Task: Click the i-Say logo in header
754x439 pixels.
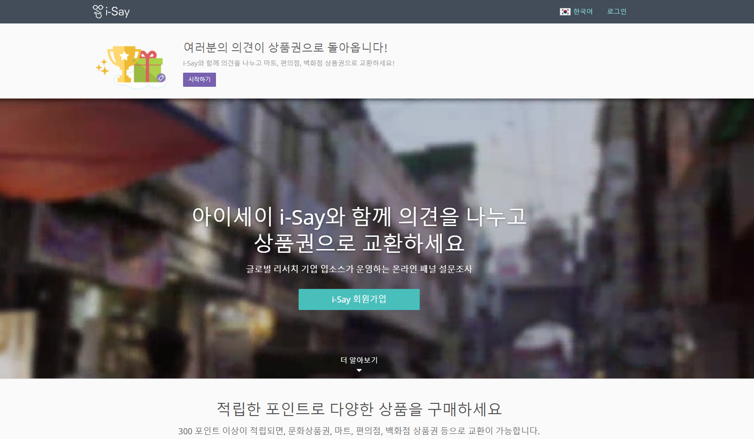Action: [111, 11]
